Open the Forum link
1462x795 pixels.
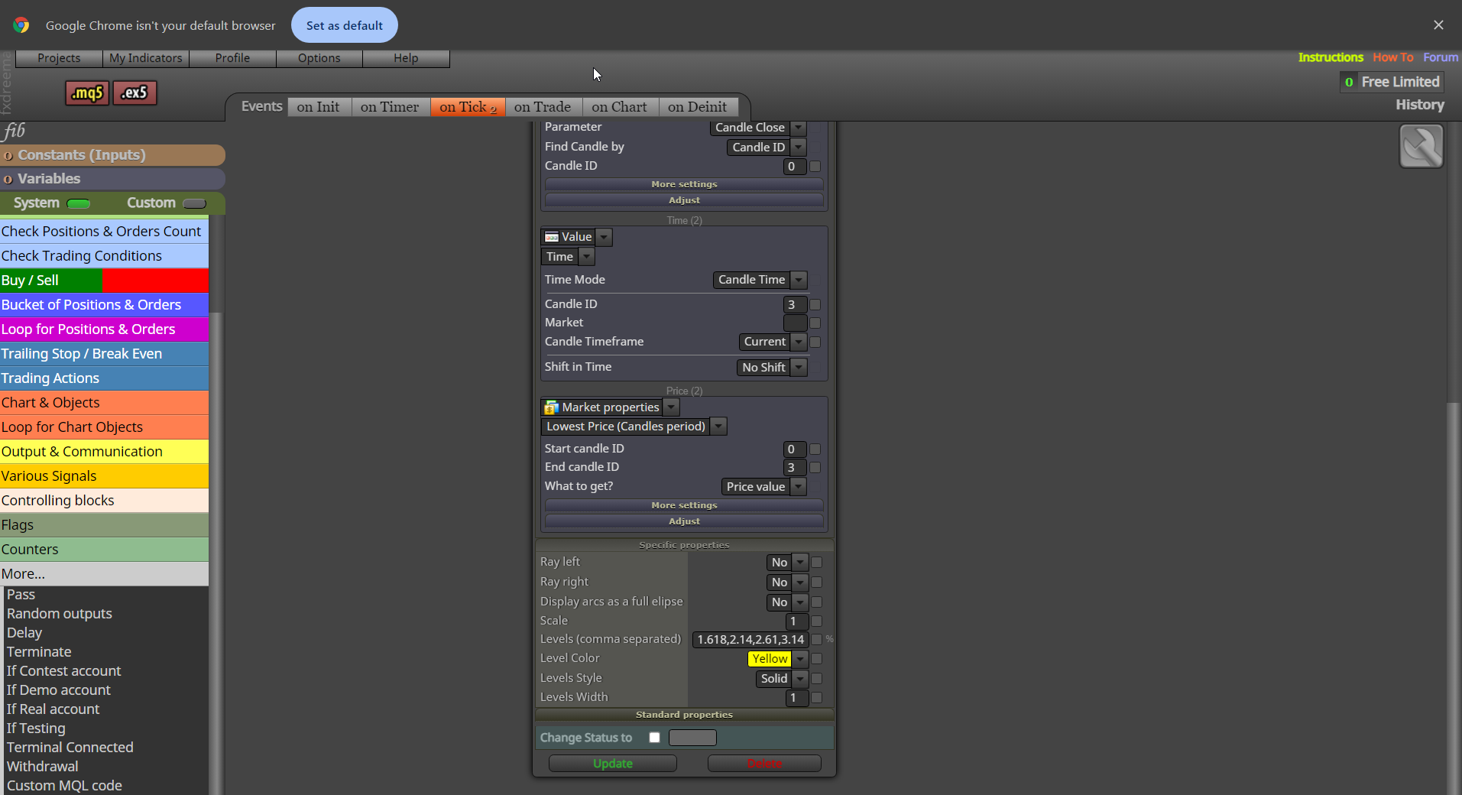click(1441, 57)
